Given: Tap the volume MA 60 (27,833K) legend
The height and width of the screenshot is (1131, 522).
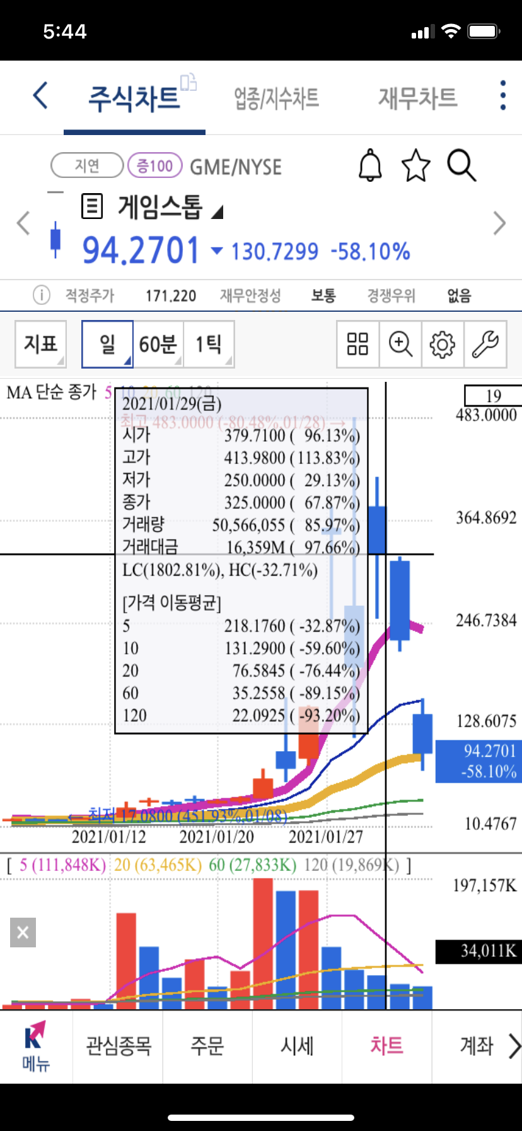Looking at the screenshot, I should tap(253, 865).
